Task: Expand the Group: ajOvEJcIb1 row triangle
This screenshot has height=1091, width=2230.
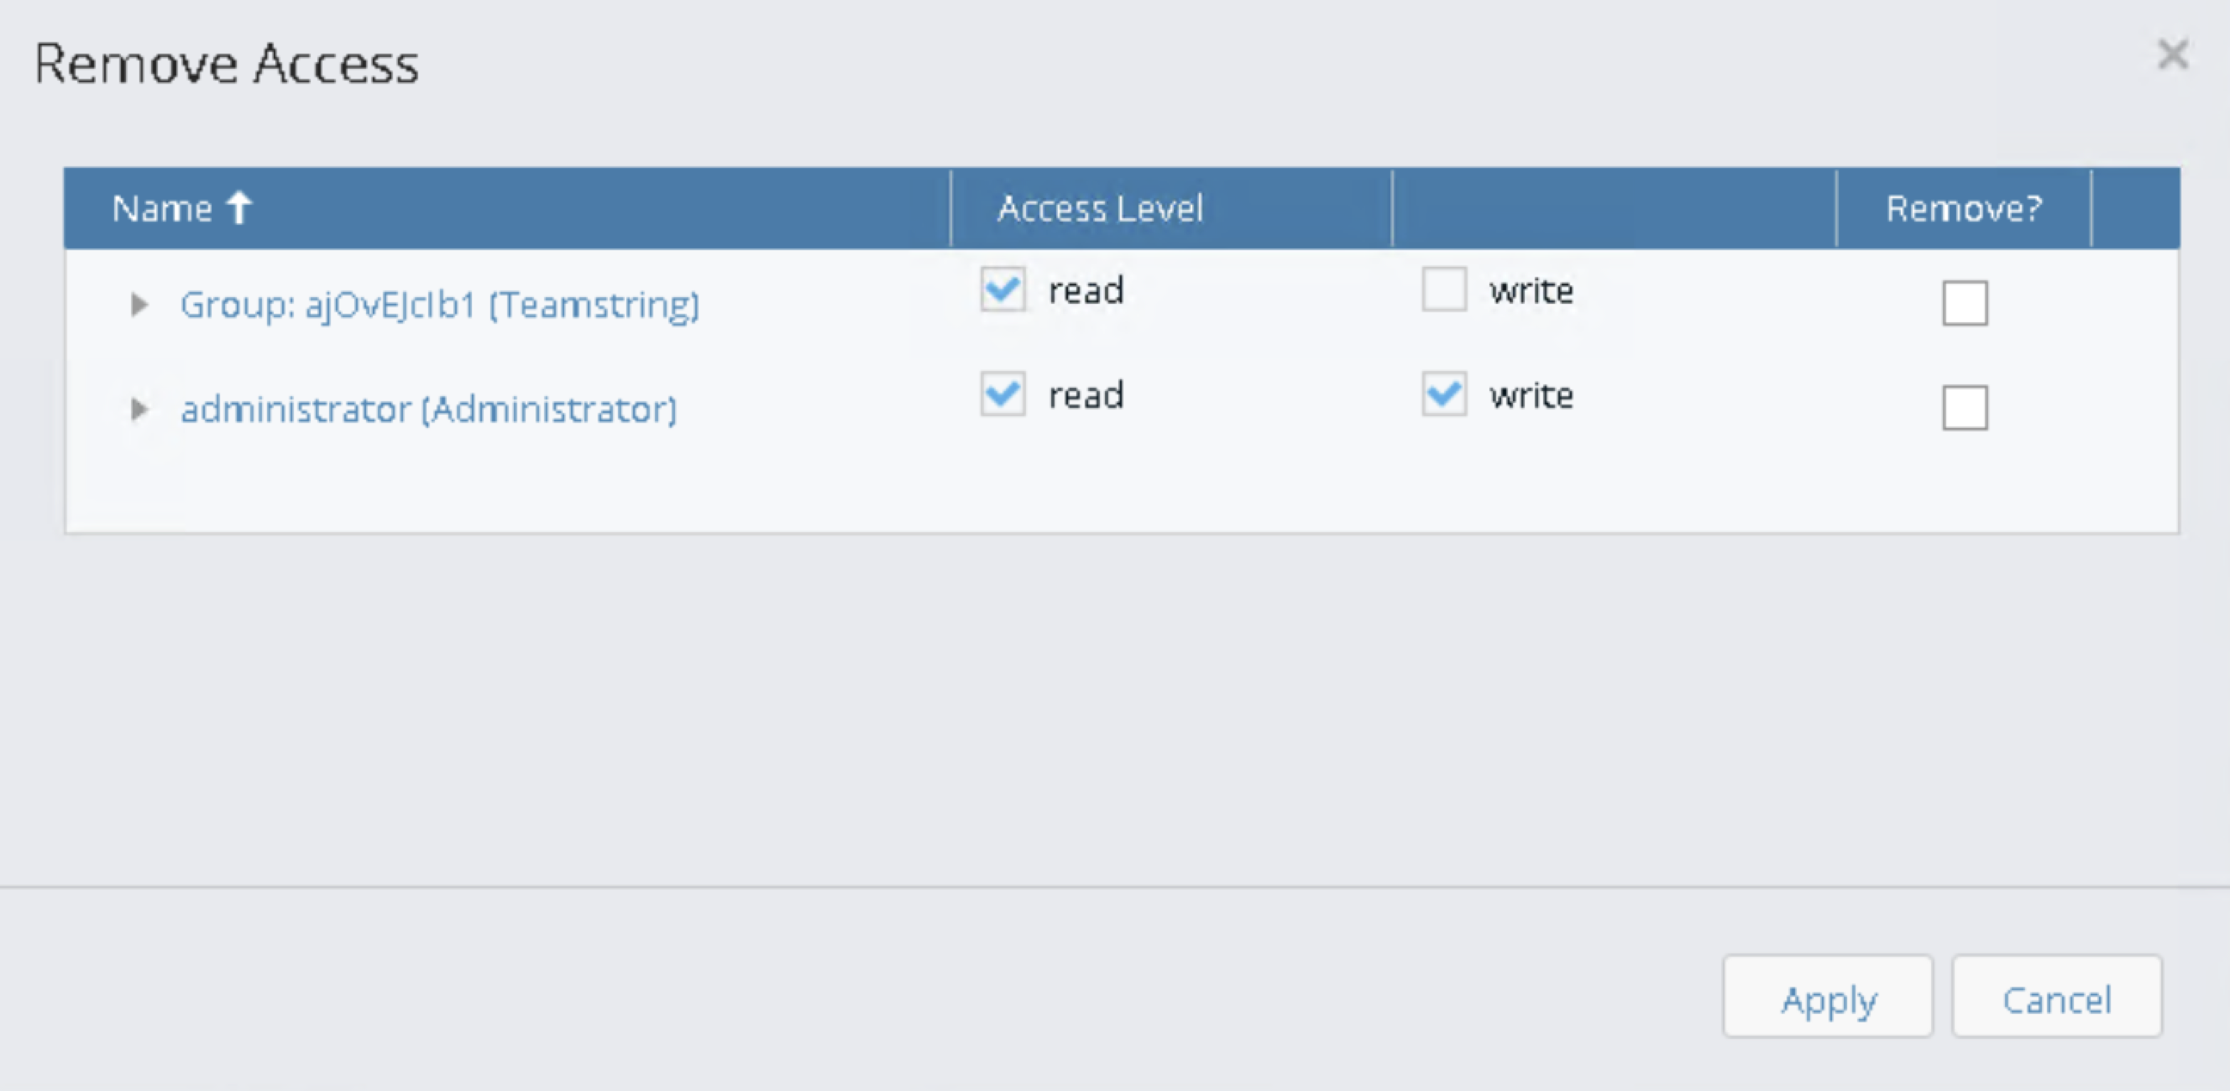Action: click(x=139, y=305)
